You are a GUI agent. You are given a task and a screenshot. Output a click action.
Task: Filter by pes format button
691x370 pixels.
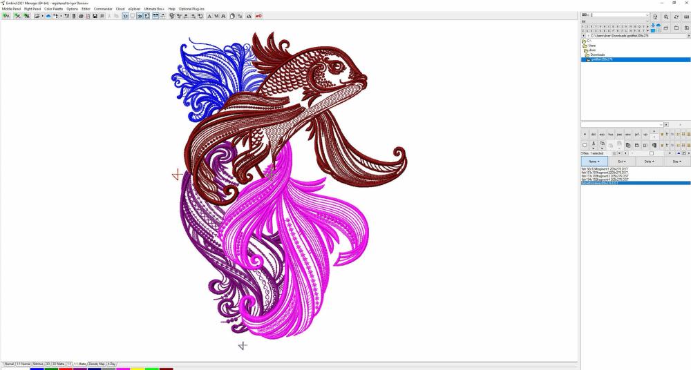click(619, 135)
